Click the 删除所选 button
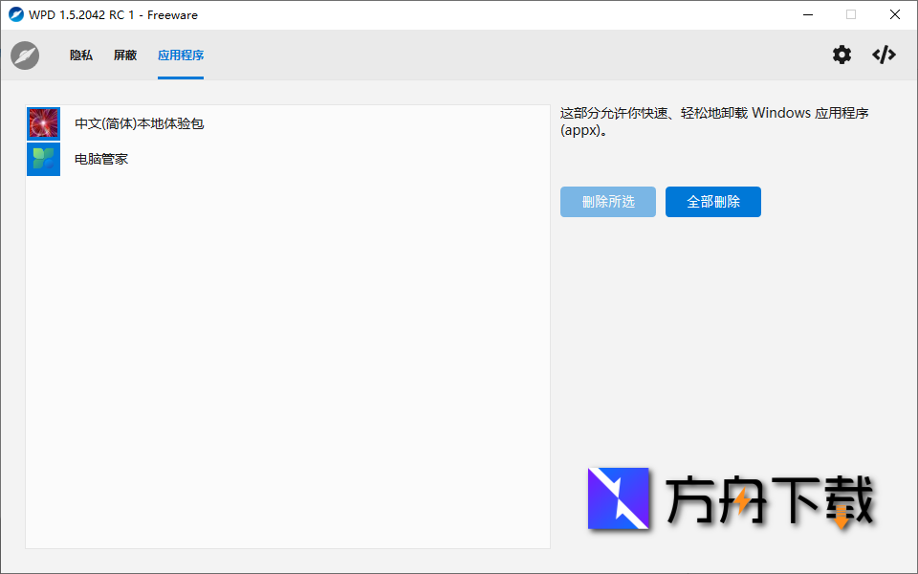The image size is (918, 574). tap(608, 202)
